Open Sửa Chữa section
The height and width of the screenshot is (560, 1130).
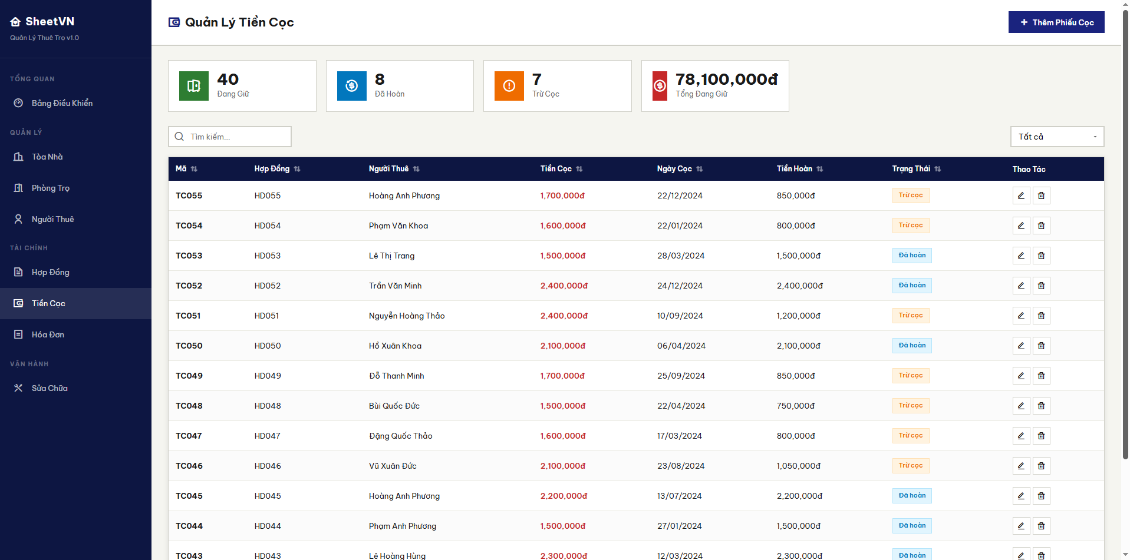click(x=75, y=388)
